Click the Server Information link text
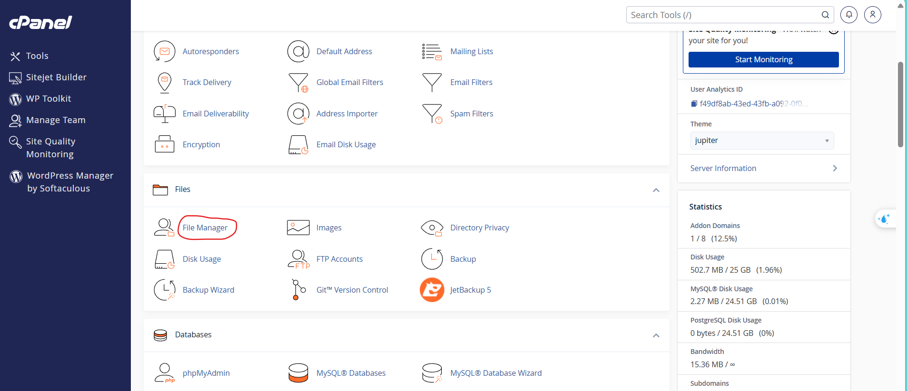Screen dimensions: 907x391 click(x=723, y=168)
